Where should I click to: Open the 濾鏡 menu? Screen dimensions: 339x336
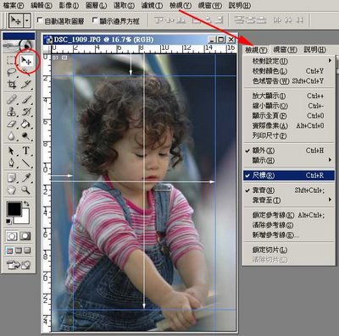[x=152, y=5]
